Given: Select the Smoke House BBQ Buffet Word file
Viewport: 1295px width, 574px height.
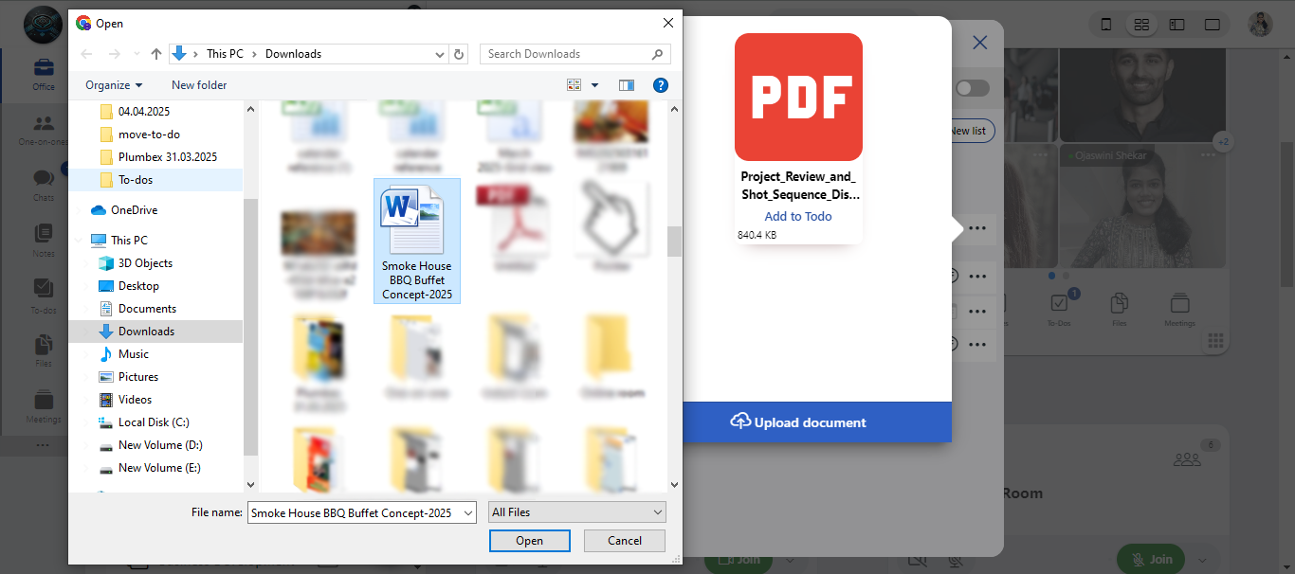Looking at the screenshot, I should click(417, 241).
